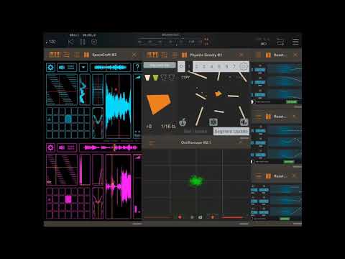Rewind transport to start
Screen dimensions: 345x259
pos(71,42)
